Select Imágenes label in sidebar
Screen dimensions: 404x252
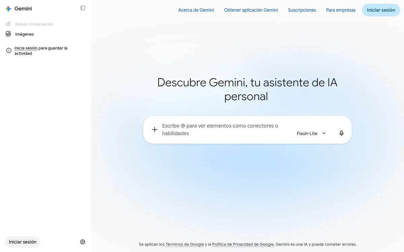coord(24,34)
